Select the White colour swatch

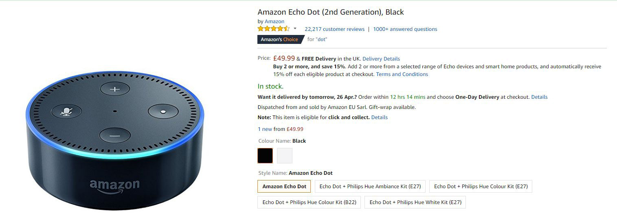[285, 156]
